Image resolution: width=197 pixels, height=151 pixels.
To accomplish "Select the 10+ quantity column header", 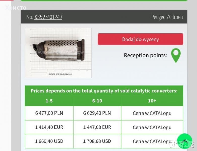I will tap(152, 101).
